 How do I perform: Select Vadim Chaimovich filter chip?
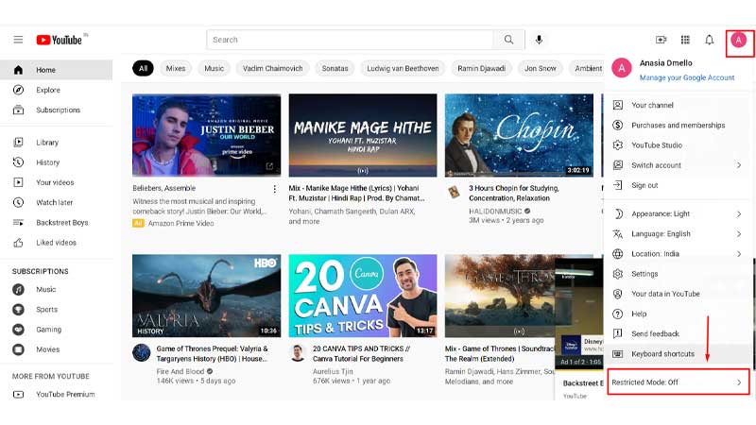(273, 68)
